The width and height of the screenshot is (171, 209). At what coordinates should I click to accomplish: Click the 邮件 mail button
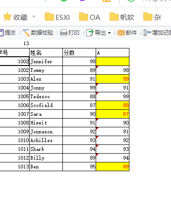[x=127, y=33]
